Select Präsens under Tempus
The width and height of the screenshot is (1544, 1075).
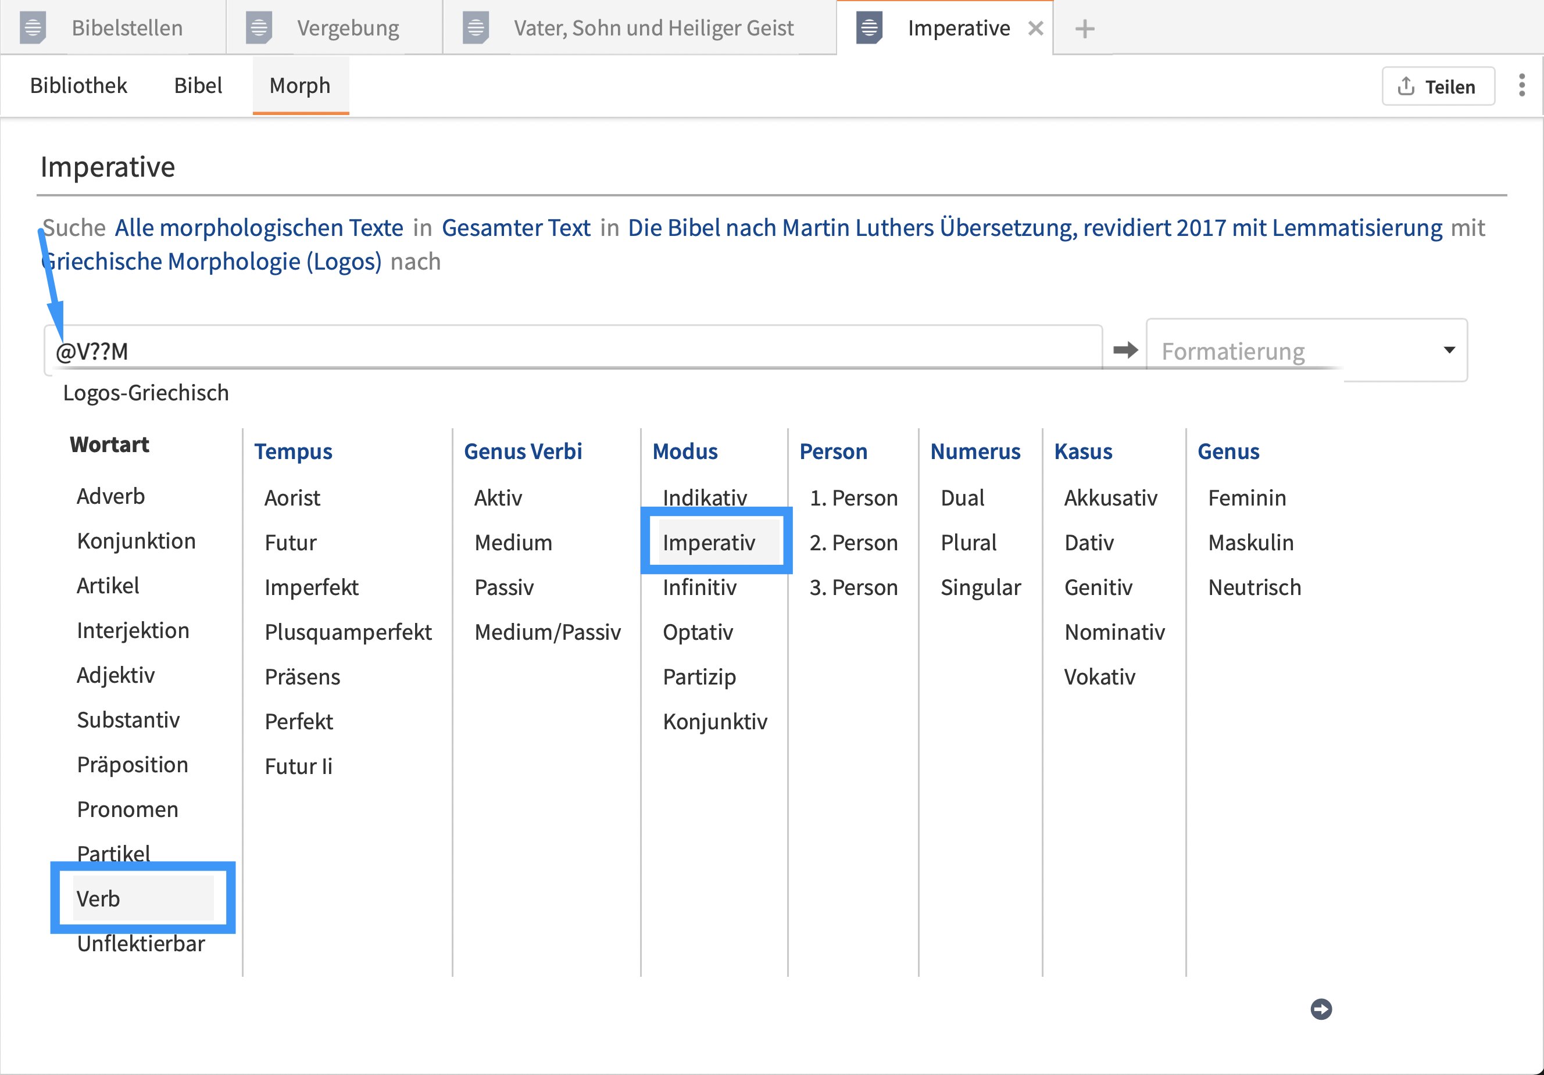303,676
